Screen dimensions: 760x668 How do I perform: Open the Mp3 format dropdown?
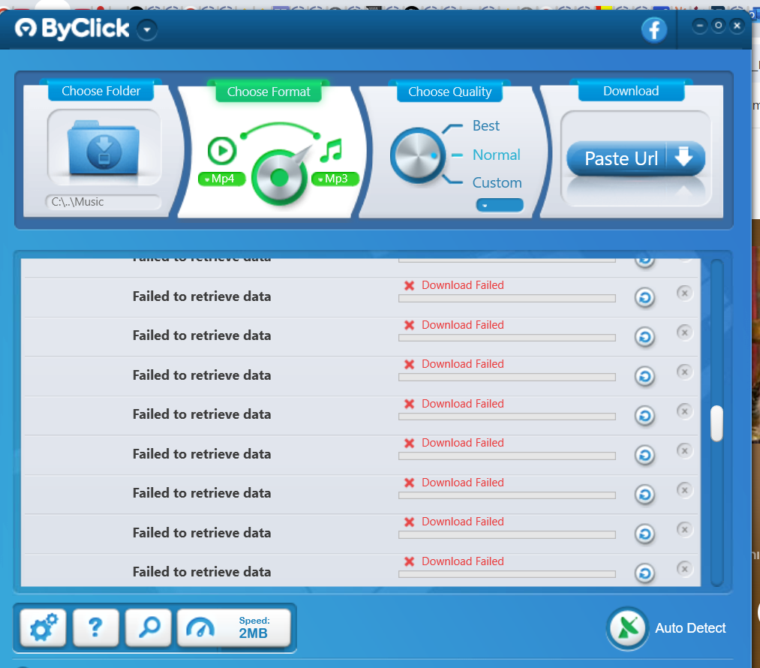[x=335, y=179]
